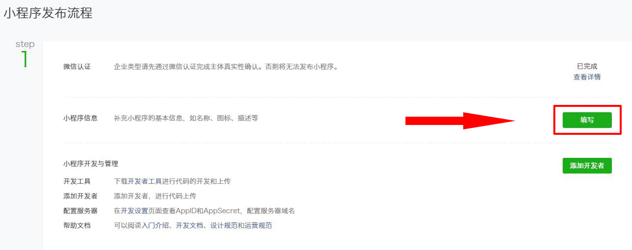Open the 开发文档 link
Screen dimensions: 632x250
click(x=189, y=225)
